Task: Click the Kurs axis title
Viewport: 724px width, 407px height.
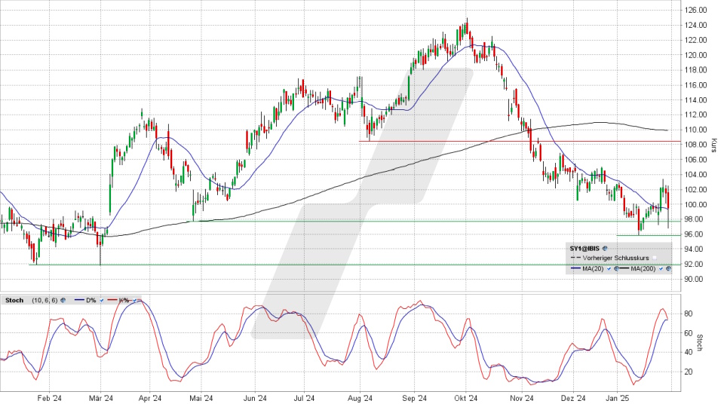Action: [x=714, y=145]
